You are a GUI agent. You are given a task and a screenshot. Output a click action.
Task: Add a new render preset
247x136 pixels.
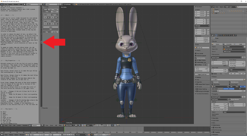pos(243,57)
